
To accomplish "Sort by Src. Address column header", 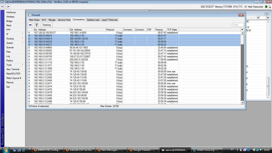I will click(51, 30).
